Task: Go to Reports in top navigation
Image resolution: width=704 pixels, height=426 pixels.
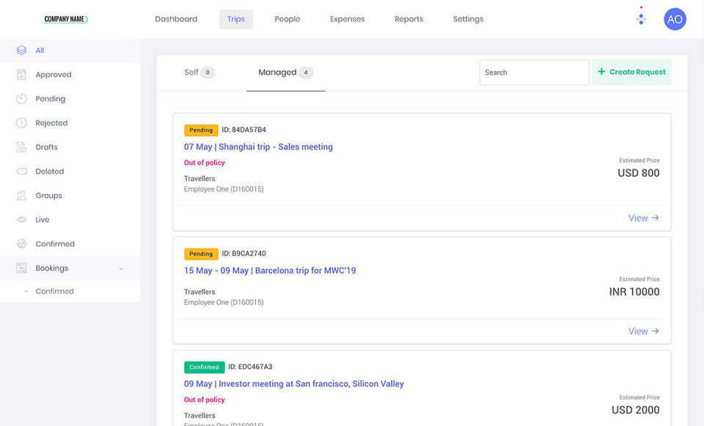Action: coord(408,19)
